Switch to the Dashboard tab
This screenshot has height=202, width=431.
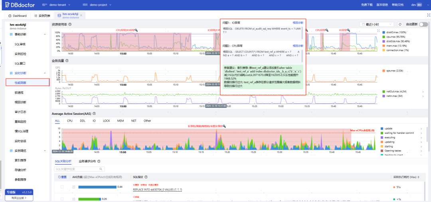coord(18,16)
